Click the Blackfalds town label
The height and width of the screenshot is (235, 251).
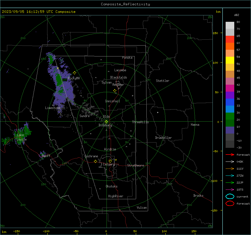click(x=119, y=77)
